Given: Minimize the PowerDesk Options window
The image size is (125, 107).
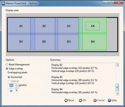Looking at the screenshot, I should [106, 3].
